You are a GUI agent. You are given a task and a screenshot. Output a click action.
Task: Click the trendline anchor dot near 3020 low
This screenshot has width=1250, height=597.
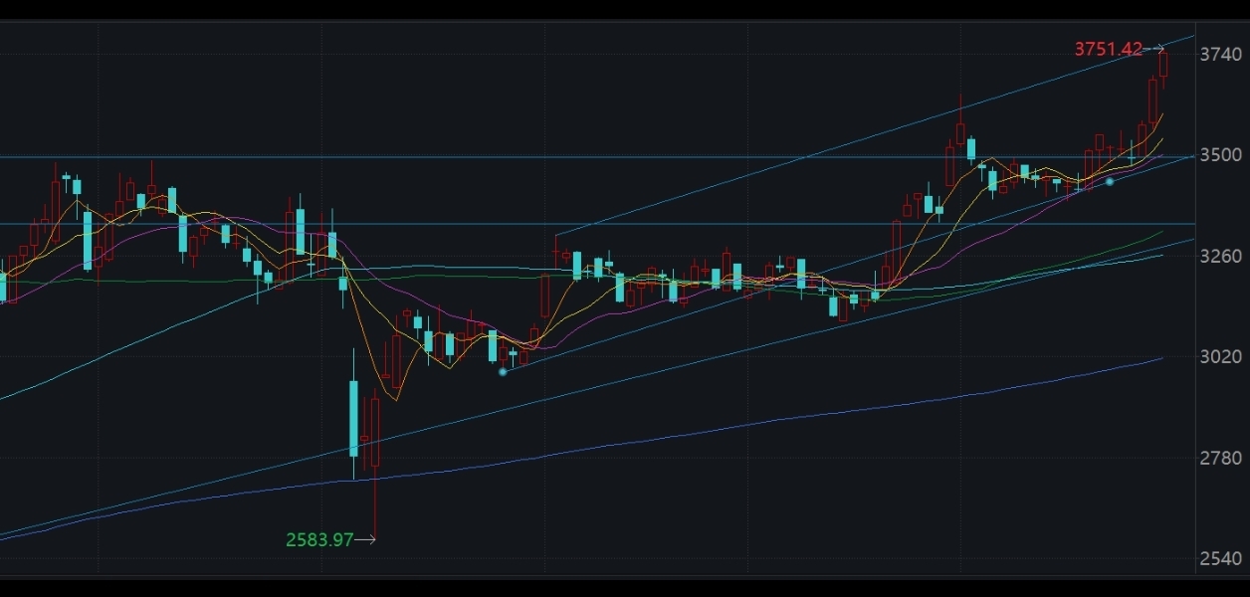503,372
